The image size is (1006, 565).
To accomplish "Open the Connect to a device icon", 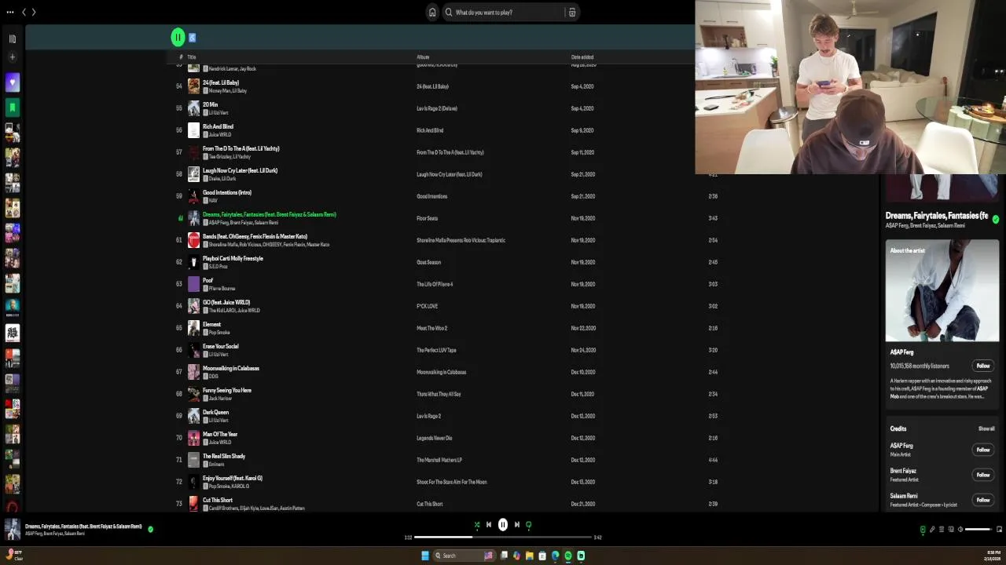I will [951, 530].
